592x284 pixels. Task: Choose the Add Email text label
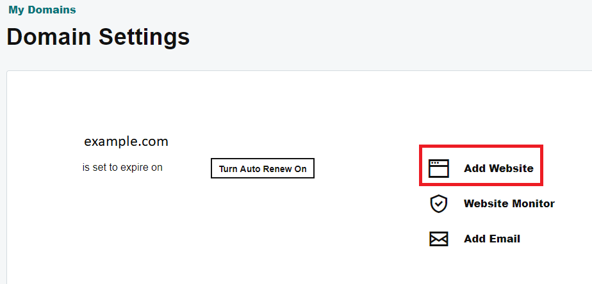[x=492, y=239]
